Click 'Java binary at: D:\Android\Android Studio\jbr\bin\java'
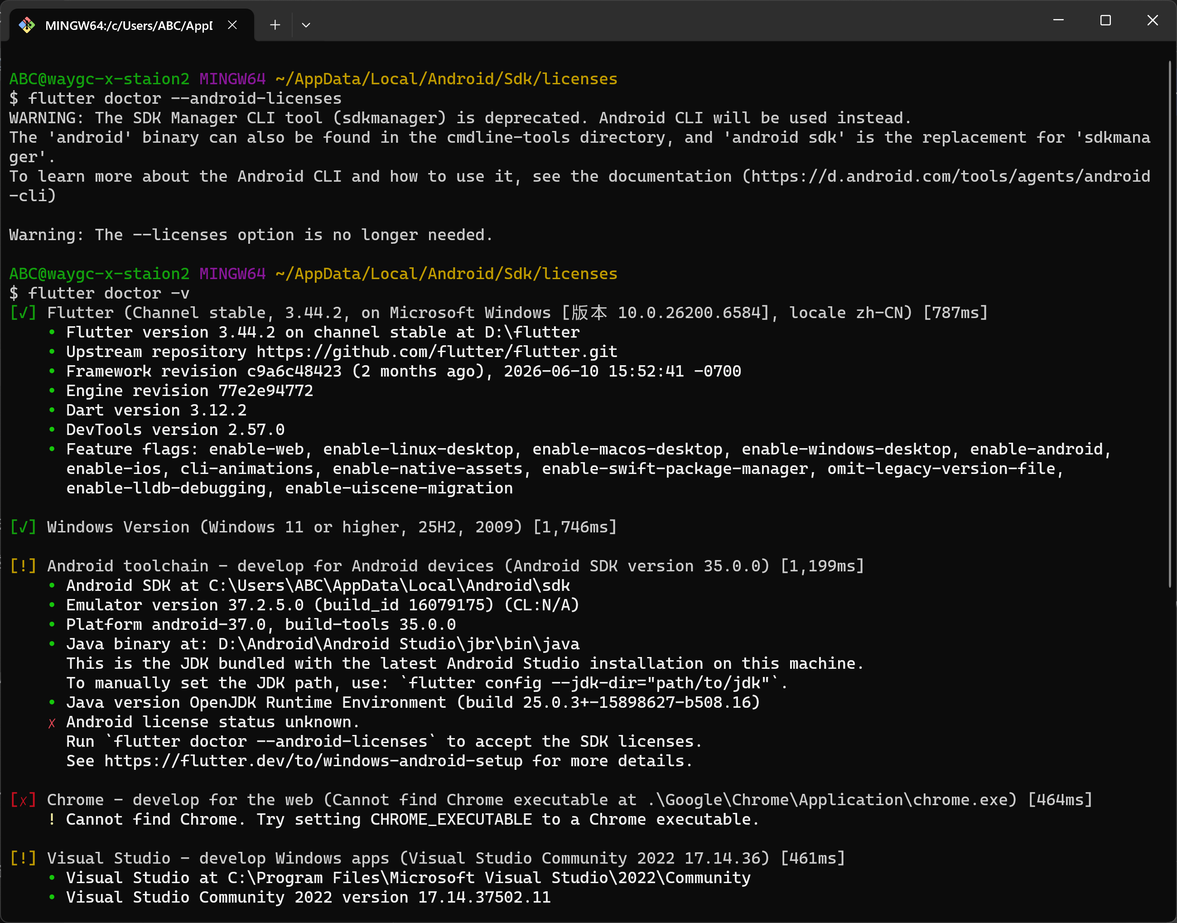 pos(323,644)
